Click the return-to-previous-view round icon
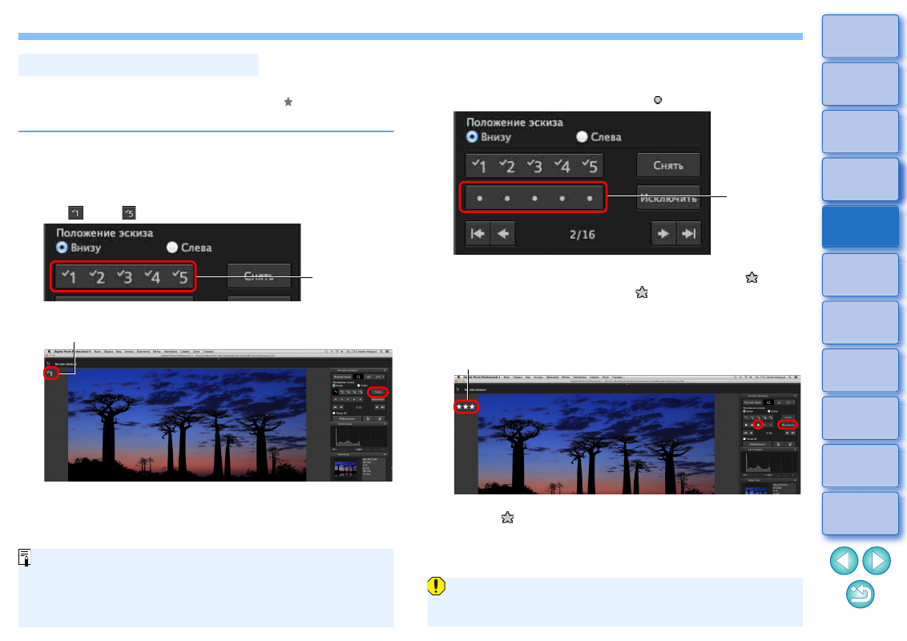Image resolution: width=907 pixels, height=641 pixels. pos(861,595)
